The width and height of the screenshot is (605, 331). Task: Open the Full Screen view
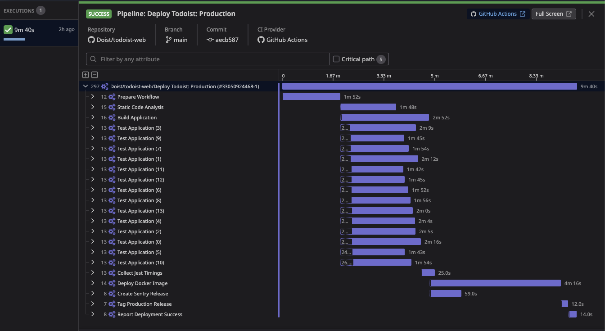554,14
